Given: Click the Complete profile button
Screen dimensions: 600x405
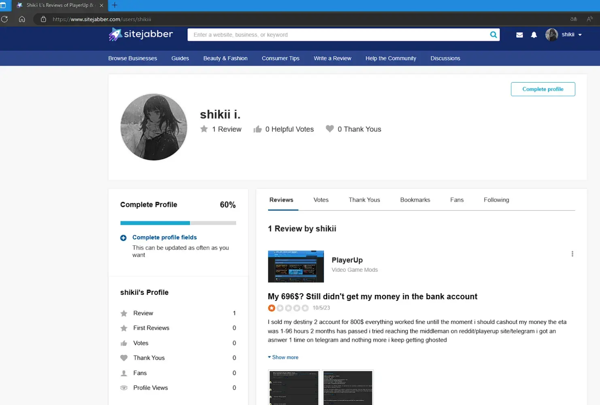Looking at the screenshot, I should click(543, 89).
